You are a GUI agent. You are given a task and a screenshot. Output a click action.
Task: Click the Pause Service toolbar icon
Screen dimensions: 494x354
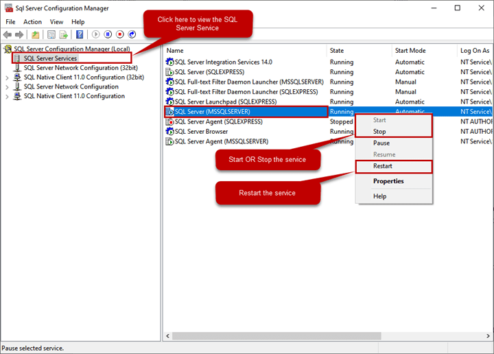[108, 34]
